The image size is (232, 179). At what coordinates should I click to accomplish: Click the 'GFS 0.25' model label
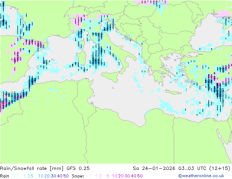(78, 168)
